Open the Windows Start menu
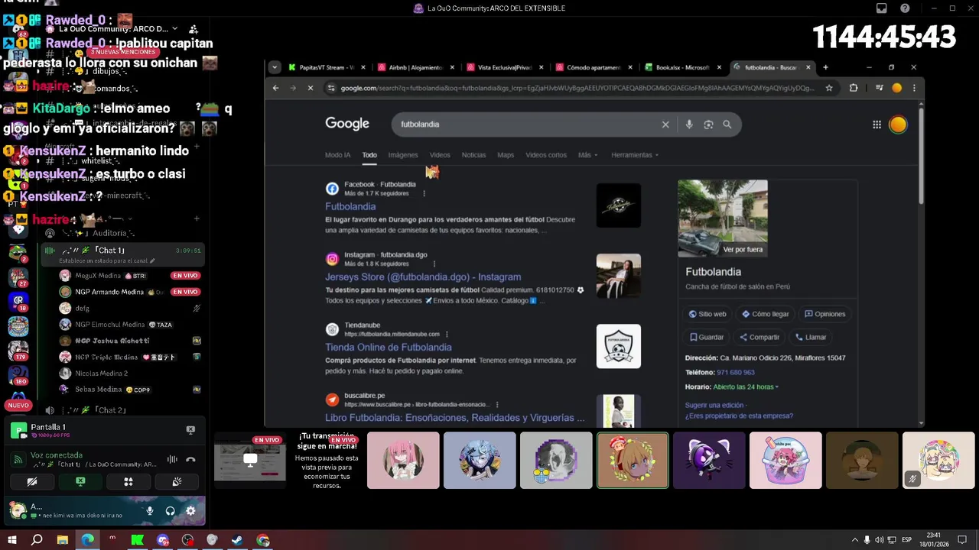 coord(11,540)
